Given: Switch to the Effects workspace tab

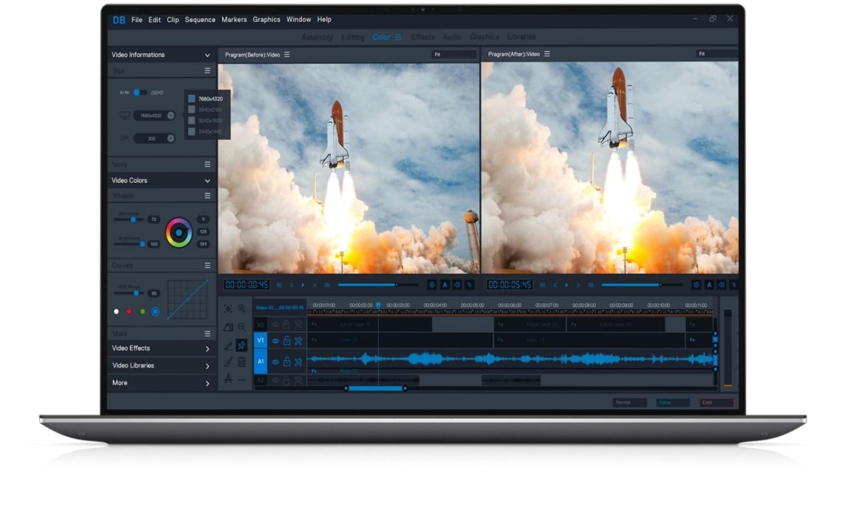Looking at the screenshot, I should [422, 37].
